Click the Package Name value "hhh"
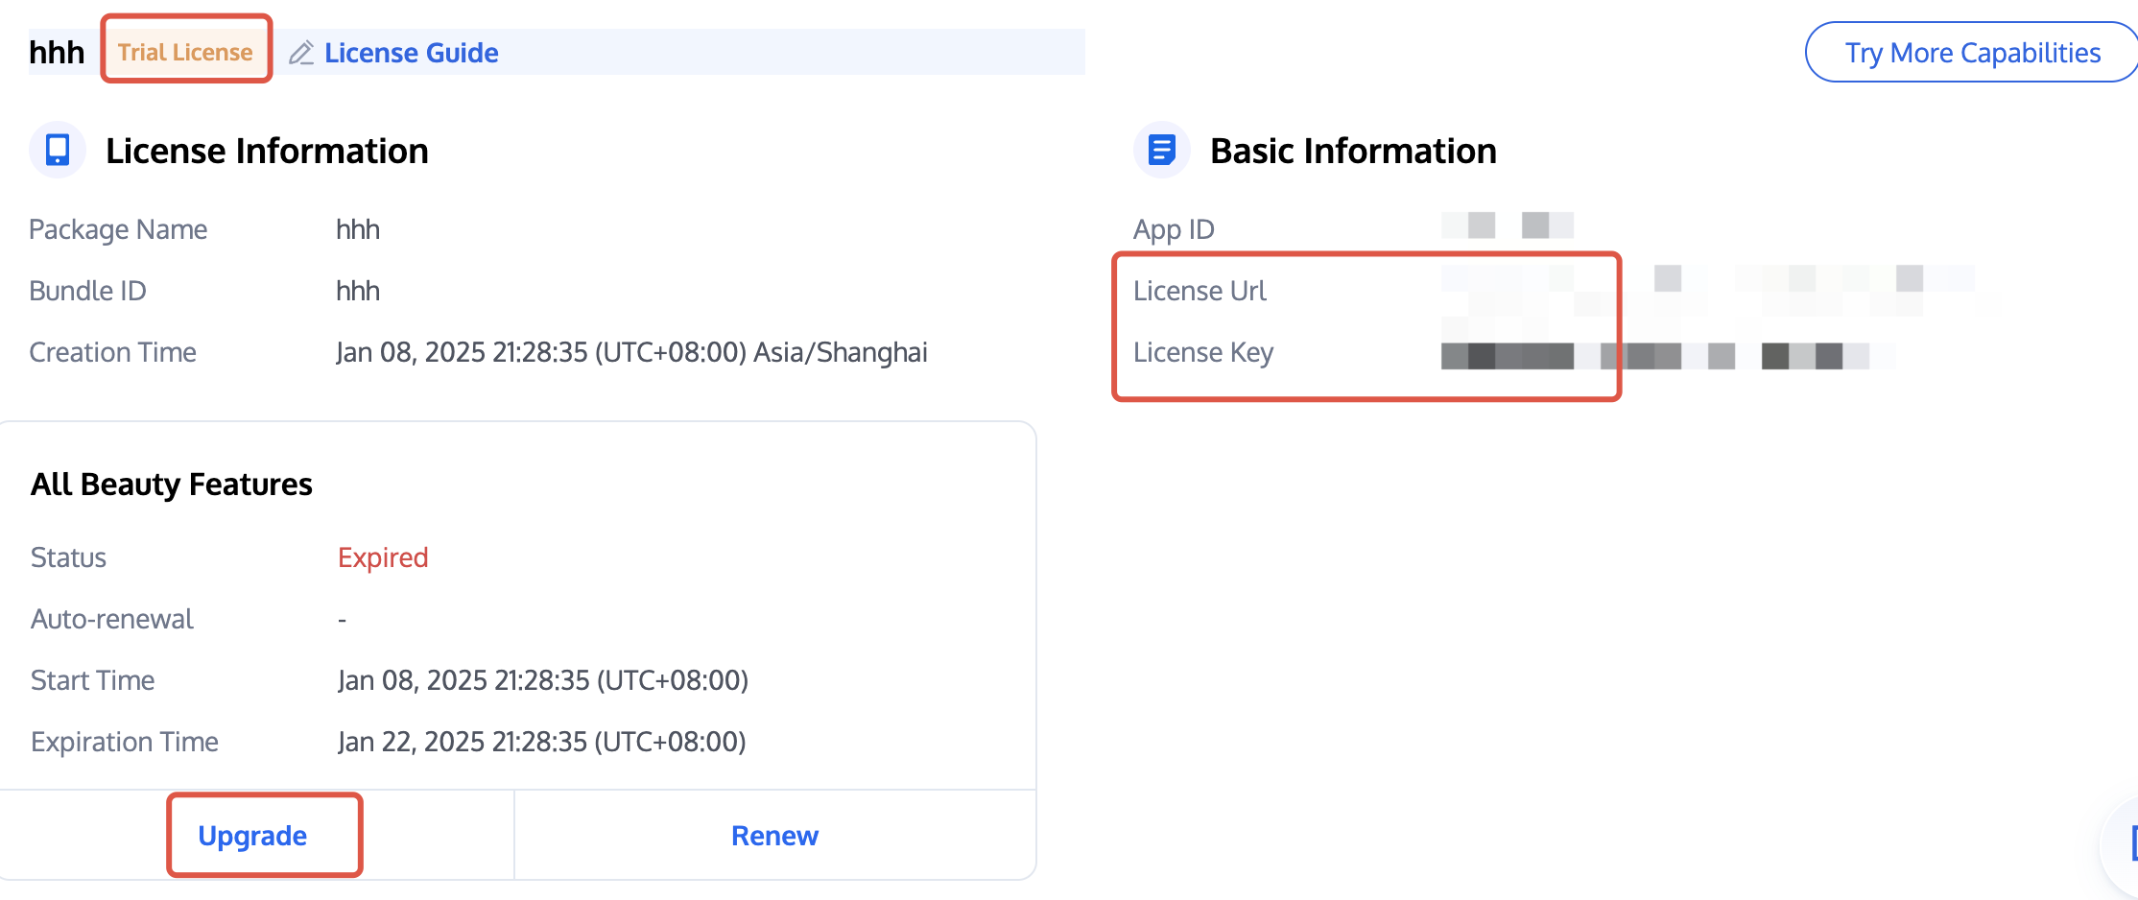The width and height of the screenshot is (2138, 900). (358, 229)
